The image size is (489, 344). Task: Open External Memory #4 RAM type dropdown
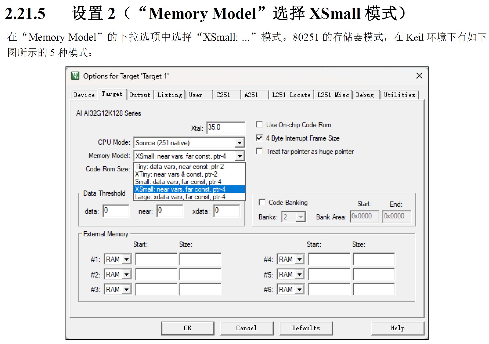pos(299,259)
